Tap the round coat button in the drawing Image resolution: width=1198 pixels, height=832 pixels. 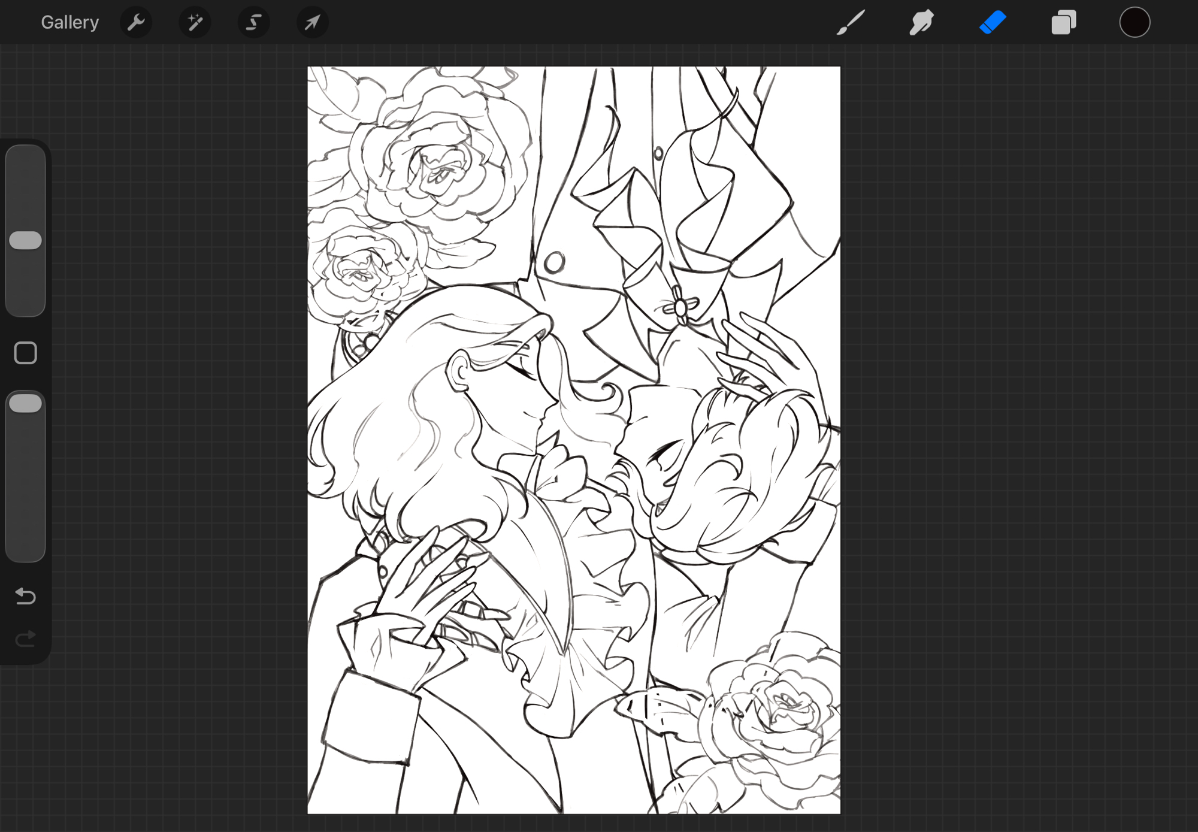[x=554, y=262]
